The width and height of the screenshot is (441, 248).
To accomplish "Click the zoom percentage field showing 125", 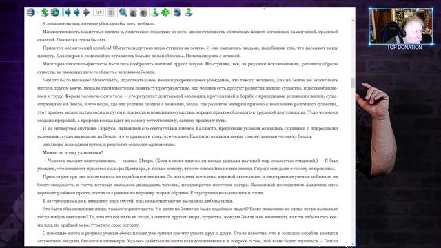I will 99,12.
